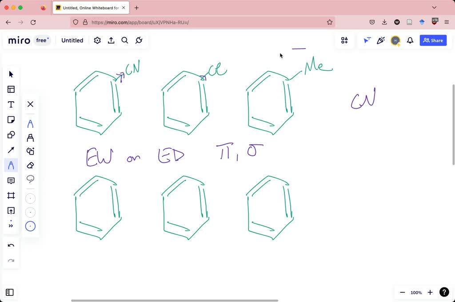Open board Settings via the gear icon
Viewport: 455px width, 302px height.
coord(97,40)
